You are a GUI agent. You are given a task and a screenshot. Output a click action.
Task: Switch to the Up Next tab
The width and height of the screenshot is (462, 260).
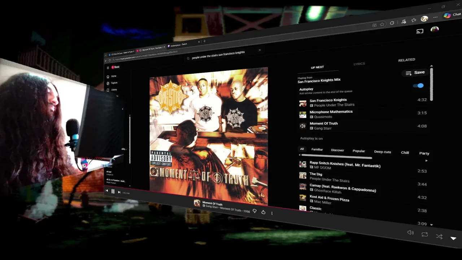[317, 67]
